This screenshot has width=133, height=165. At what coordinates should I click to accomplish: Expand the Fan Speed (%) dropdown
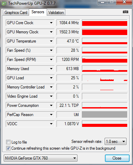[x=51, y=50]
